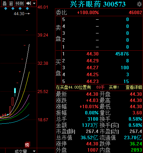Expand the toolbar dropdown arrow

[34, 3]
